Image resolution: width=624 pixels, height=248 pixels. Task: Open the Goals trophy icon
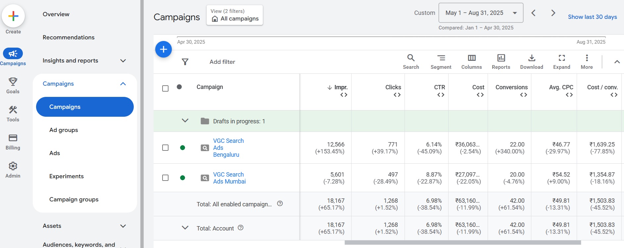pyautogui.click(x=13, y=82)
